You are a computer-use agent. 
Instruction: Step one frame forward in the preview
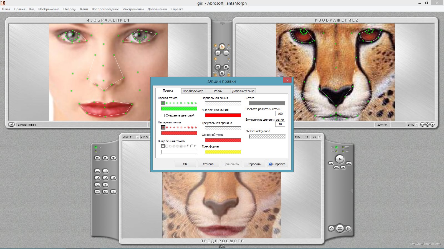pos(343,167)
